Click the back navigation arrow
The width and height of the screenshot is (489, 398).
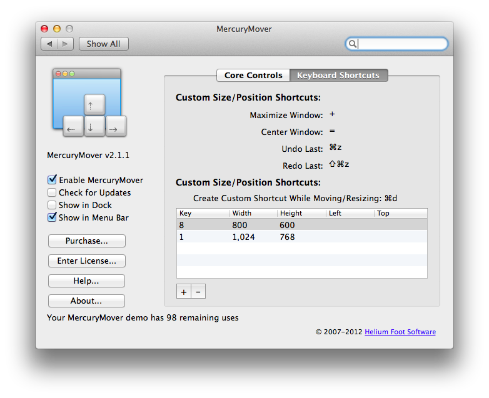coord(49,44)
